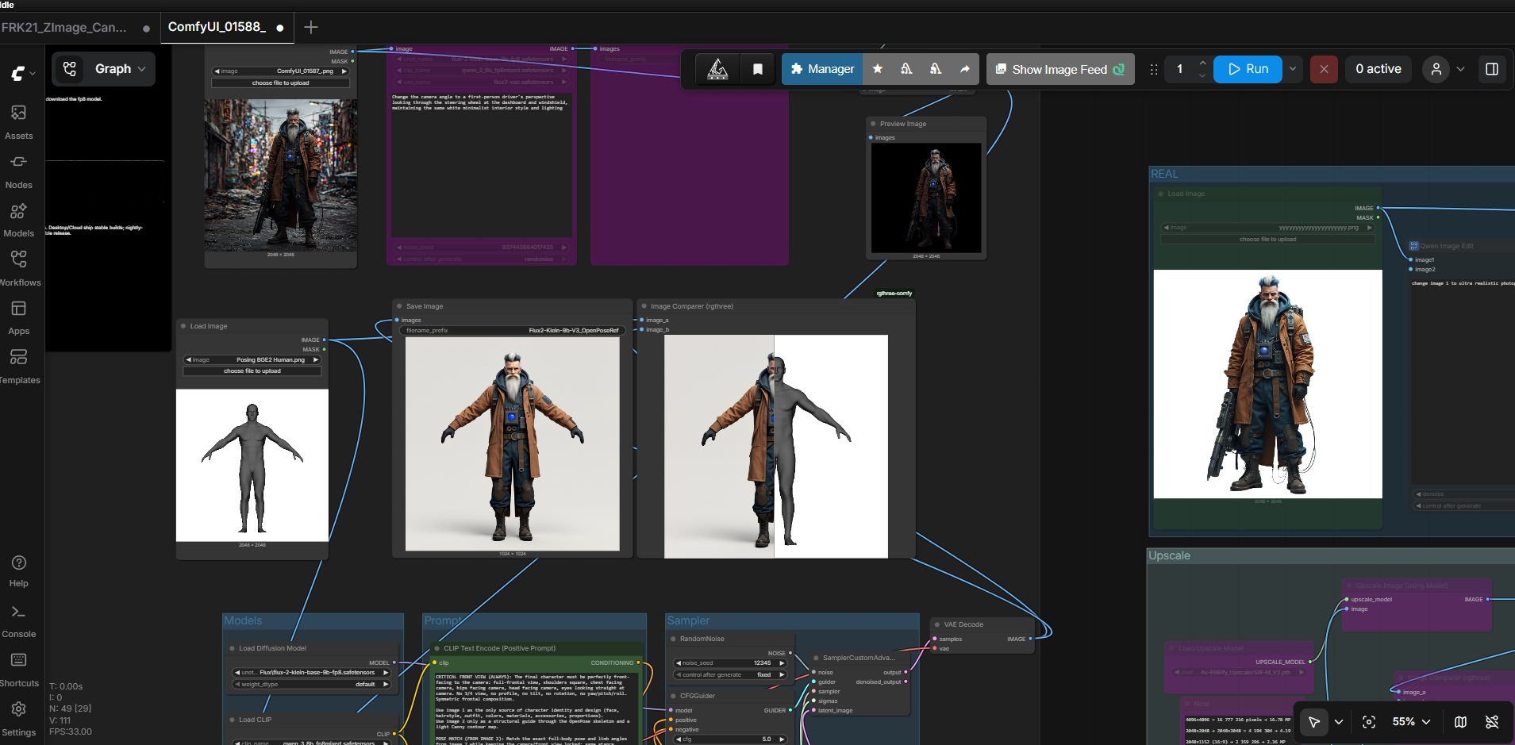Open pointer tool mode dropdown chevron
Viewport: 1515px width, 745px height.
tap(1339, 721)
